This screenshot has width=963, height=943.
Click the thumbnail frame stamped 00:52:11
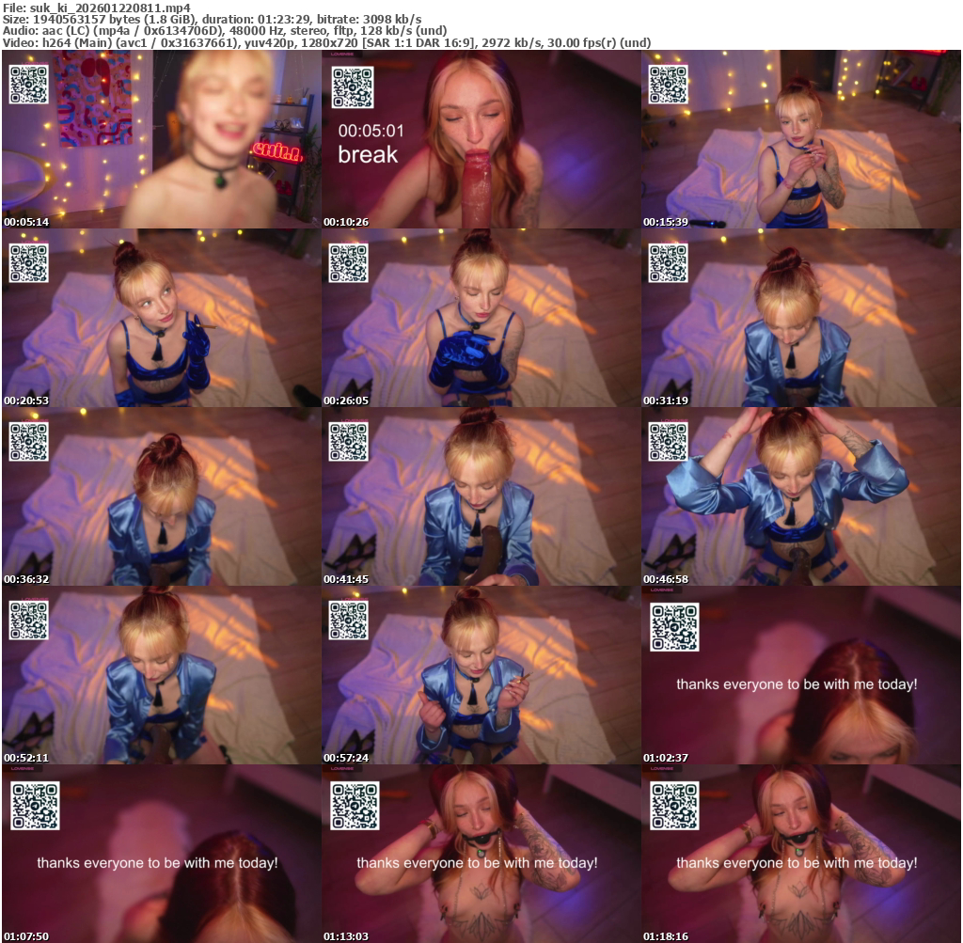162,675
